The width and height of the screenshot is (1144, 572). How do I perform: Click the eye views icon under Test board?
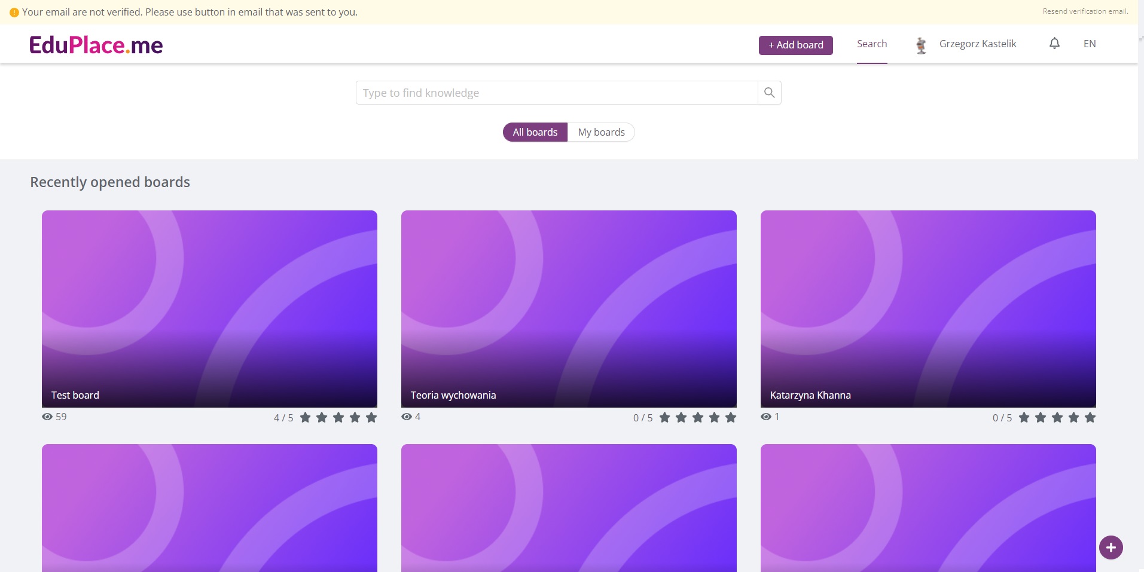[47, 417]
